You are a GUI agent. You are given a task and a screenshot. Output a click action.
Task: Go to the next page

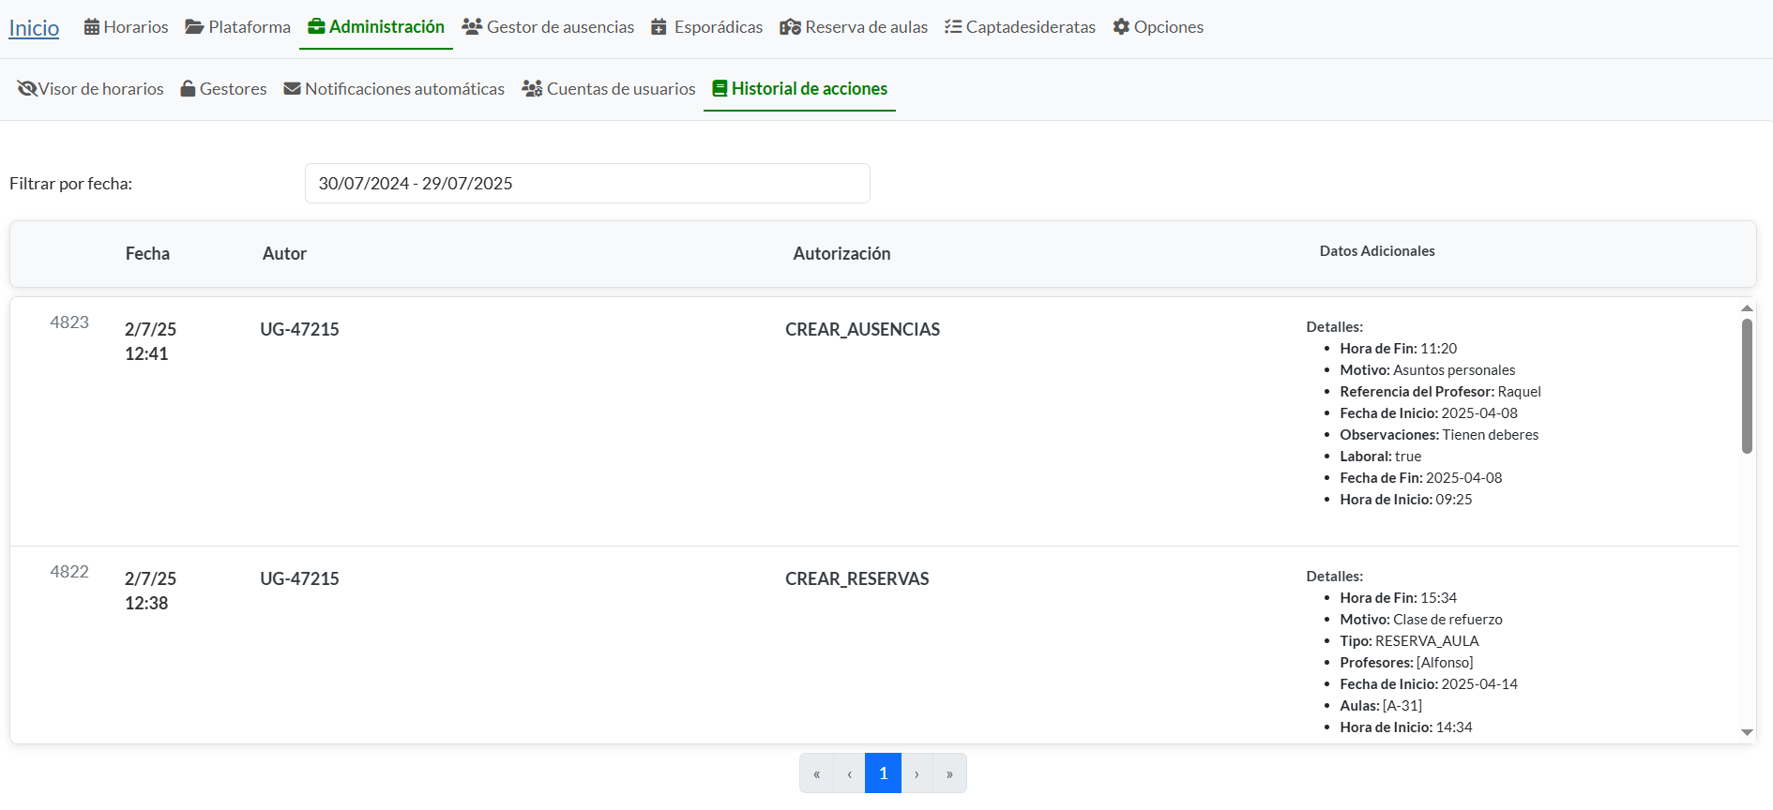pyautogui.click(x=917, y=773)
